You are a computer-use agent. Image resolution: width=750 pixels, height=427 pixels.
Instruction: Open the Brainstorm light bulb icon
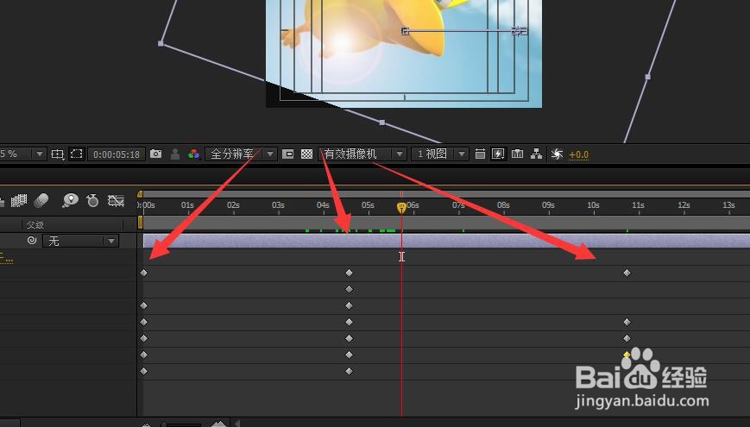[x=70, y=200]
